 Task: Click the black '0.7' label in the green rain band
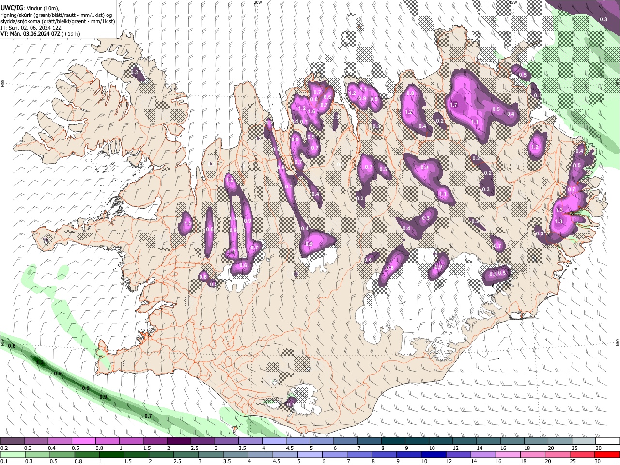(x=148, y=416)
